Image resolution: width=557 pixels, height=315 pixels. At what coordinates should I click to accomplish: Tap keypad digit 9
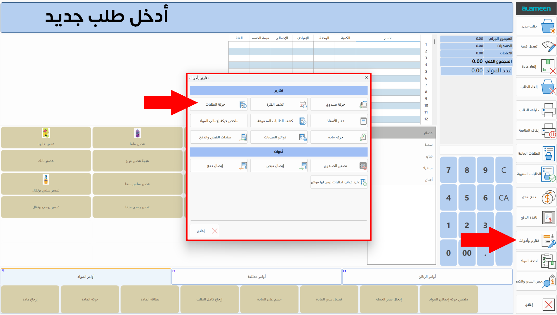pos(485,170)
